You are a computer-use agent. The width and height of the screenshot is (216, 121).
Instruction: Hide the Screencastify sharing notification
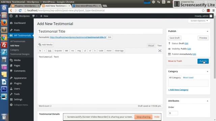point(157,117)
